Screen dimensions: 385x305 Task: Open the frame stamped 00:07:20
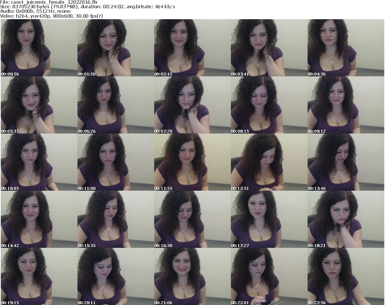tap(192, 105)
